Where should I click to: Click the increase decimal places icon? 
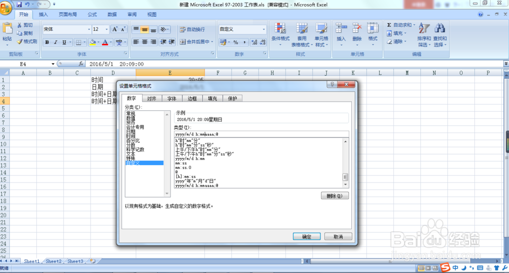click(x=254, y=42)
